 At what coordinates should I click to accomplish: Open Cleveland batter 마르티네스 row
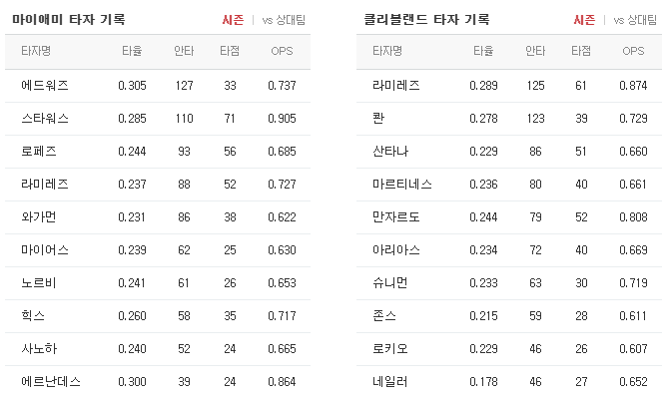coord(509,185)
